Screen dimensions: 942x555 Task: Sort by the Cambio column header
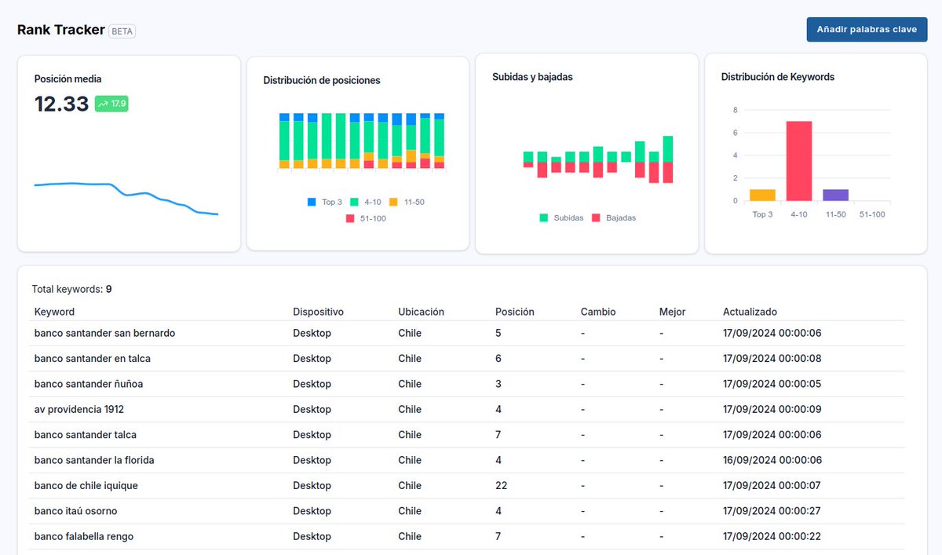point(598,312)
